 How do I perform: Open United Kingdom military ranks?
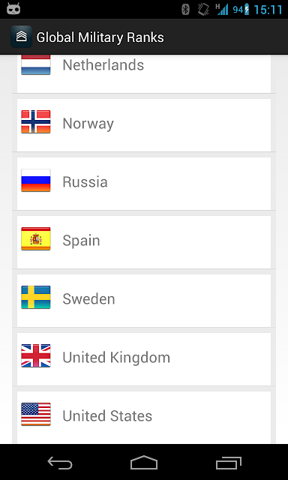pyautogui.click(x=144, y=358)
